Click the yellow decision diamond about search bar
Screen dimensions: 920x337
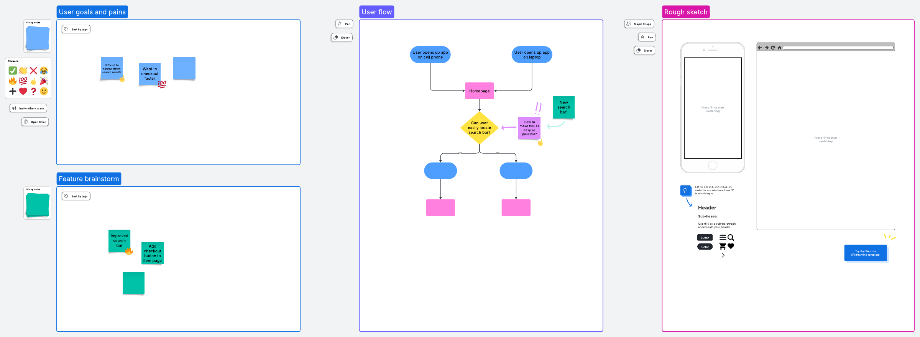coord(479,128)
